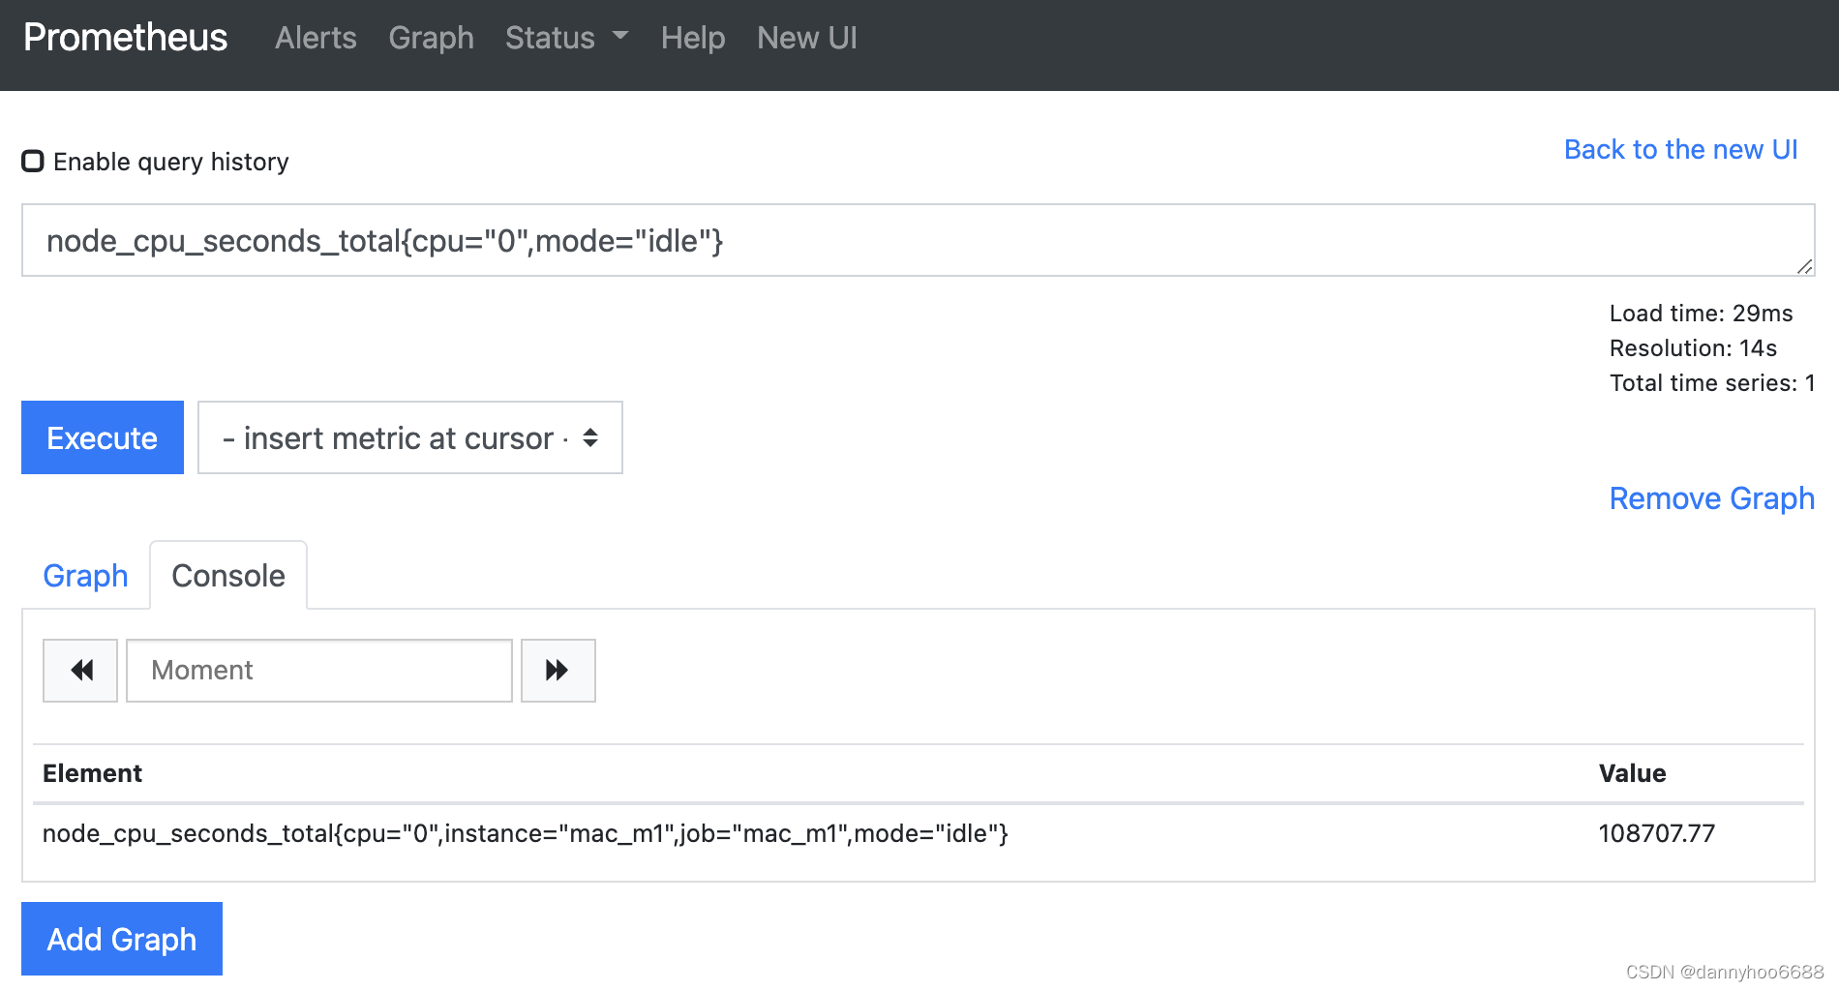
Task: Go to New UI from navbar
Action: coord(807,38)
